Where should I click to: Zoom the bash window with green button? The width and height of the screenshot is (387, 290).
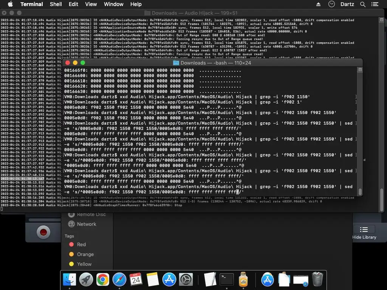tap(83, 63)
